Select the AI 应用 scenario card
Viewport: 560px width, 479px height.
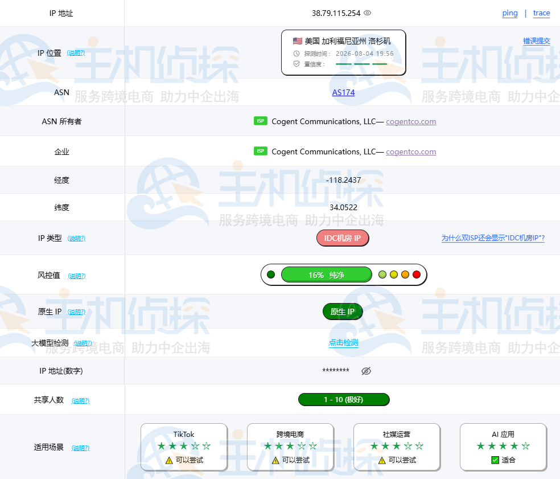503,447
